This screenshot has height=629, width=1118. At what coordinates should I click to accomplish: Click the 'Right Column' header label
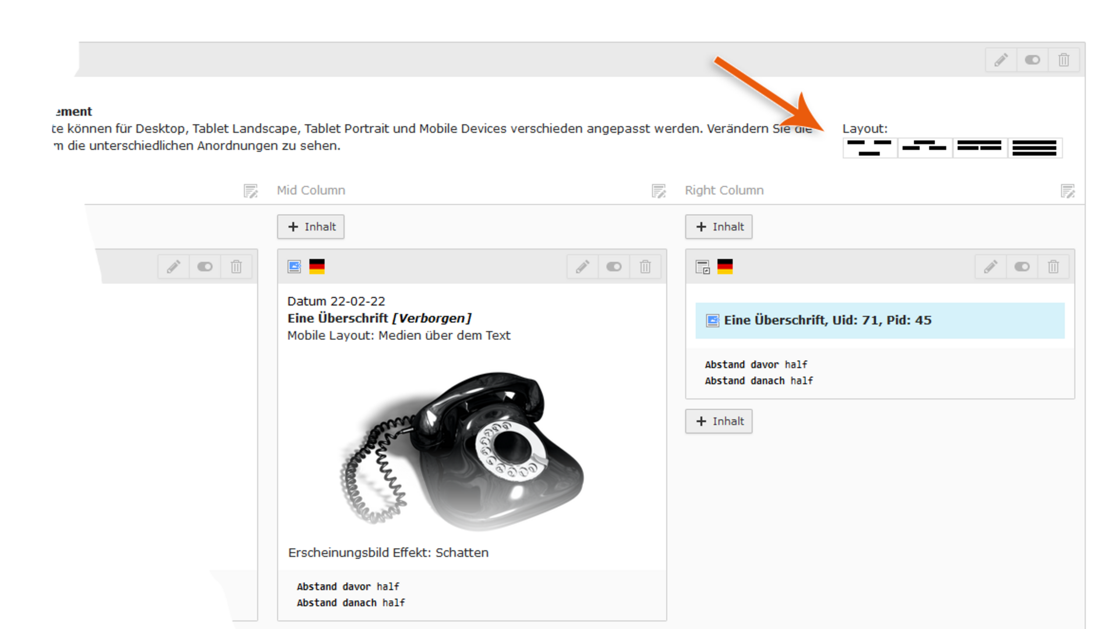(724, 190)
